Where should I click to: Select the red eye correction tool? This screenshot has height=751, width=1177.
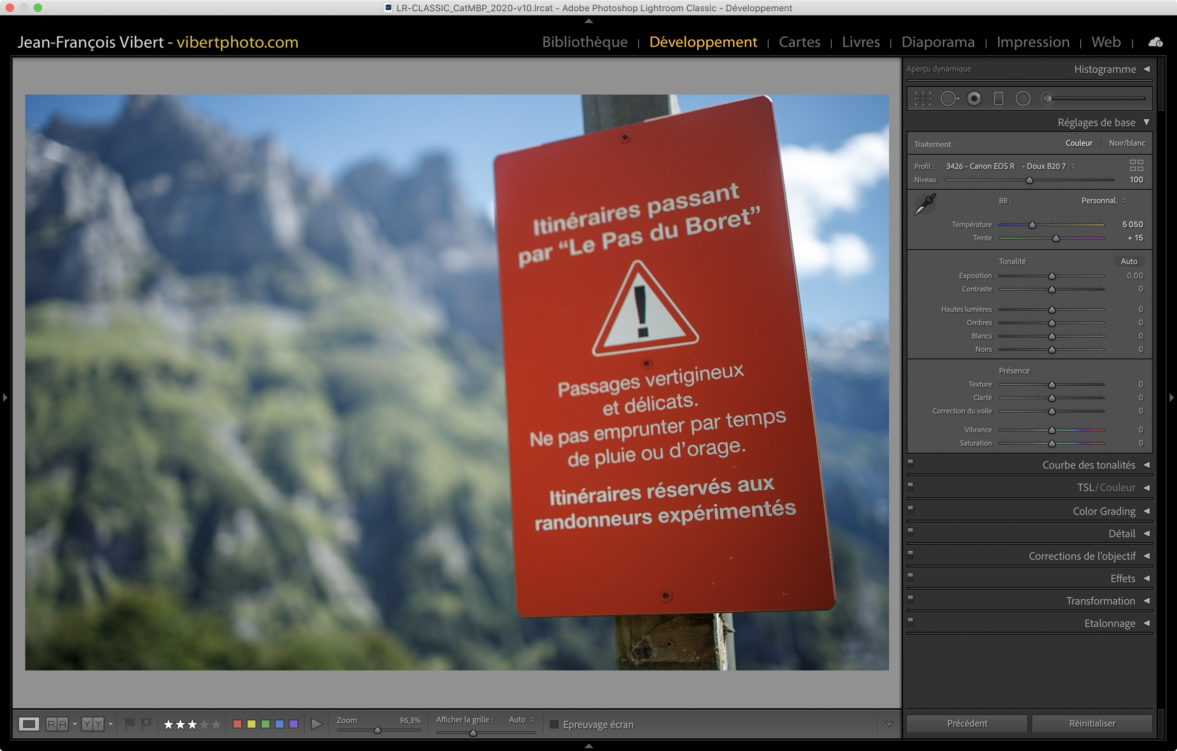coord(974,99)
